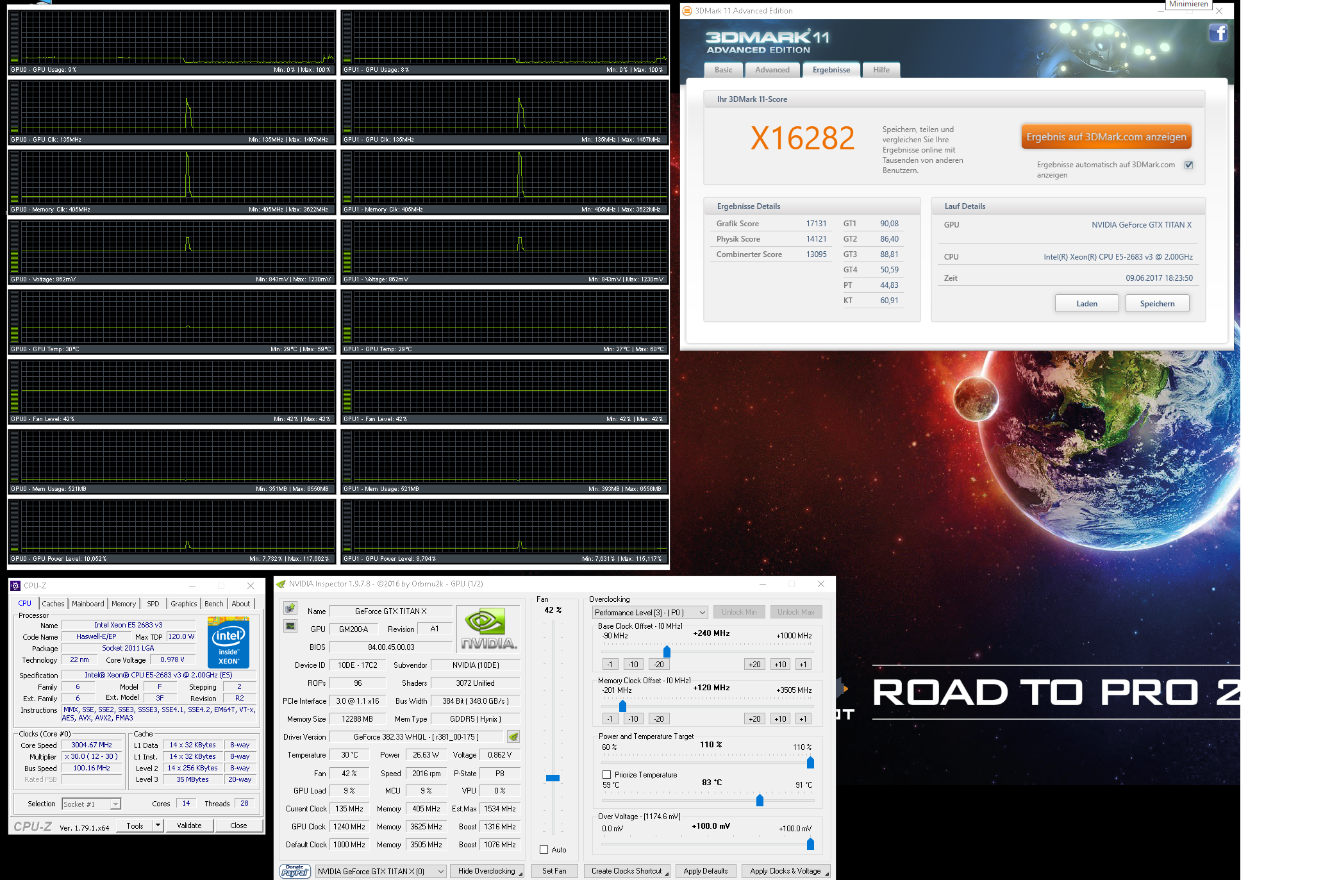This screenshot has width=1323, height=880.
Task: Click the Hide Overclocking button
Action: 487,871
